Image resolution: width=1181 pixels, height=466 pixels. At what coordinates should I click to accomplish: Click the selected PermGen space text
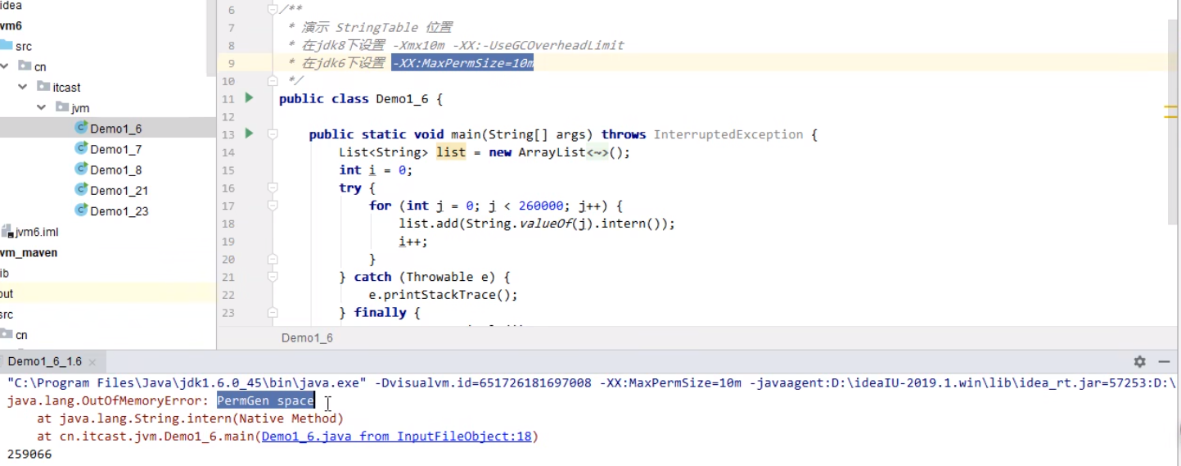click(x=265, y=400)
